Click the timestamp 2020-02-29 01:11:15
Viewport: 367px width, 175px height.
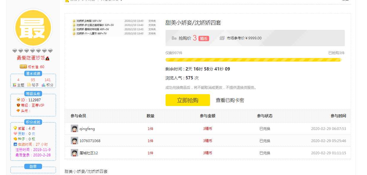tap(328, 153)
